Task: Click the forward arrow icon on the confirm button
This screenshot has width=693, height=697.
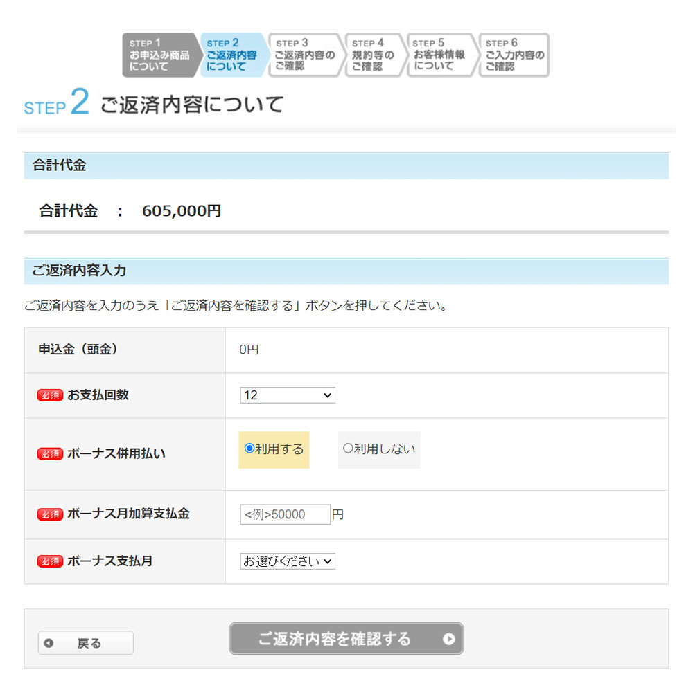Action: point(450,639)
